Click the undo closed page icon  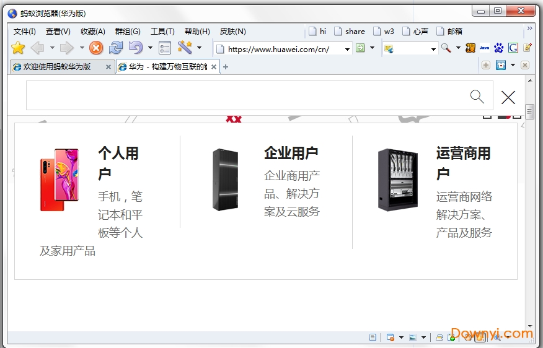coord(136,48)
